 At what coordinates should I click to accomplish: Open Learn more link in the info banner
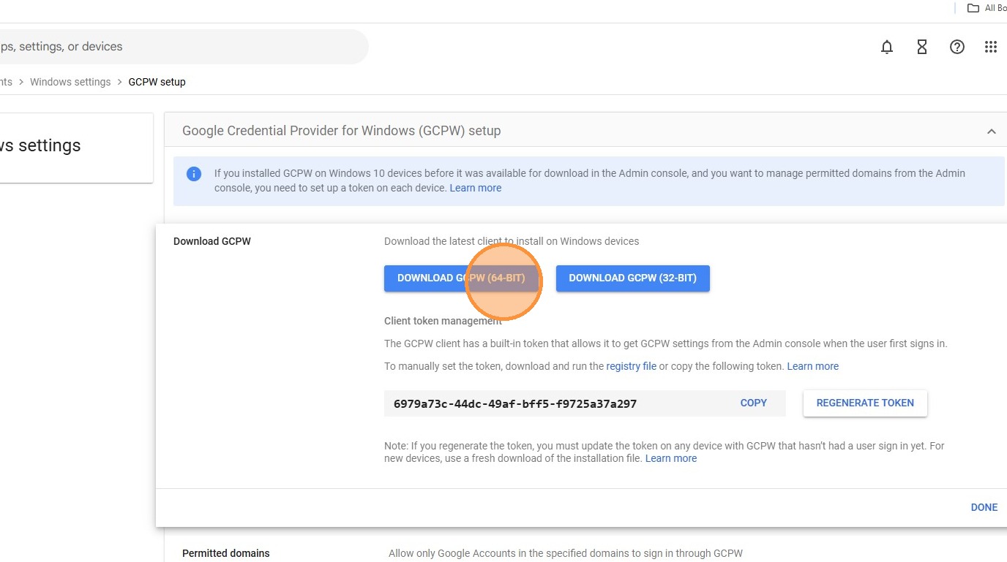point(476,188)
